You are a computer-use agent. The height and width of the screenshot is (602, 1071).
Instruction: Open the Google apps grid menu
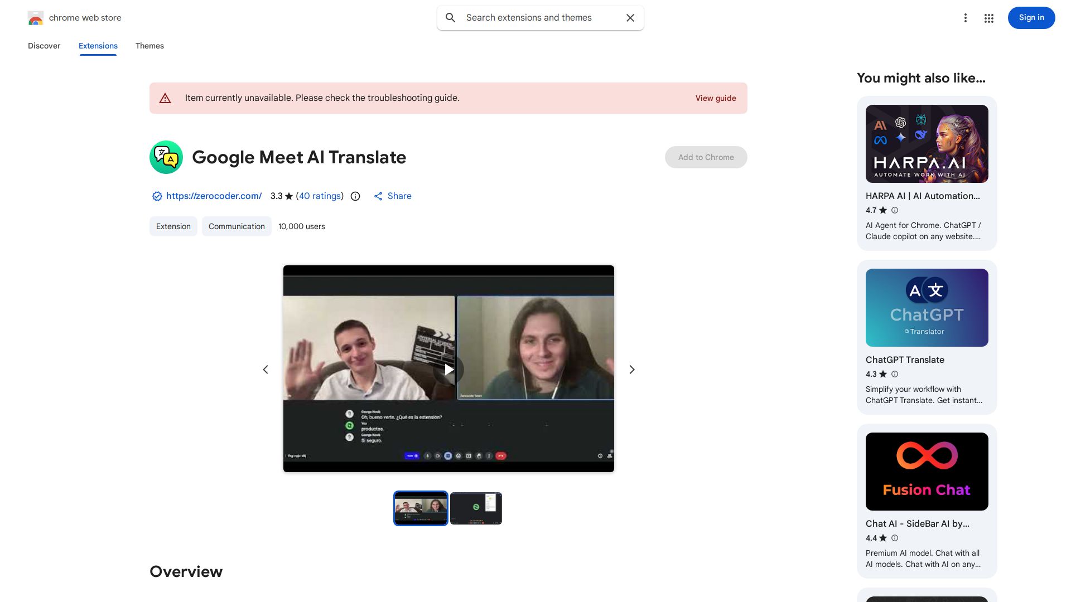pyautogui.click(x=988, y=18)
